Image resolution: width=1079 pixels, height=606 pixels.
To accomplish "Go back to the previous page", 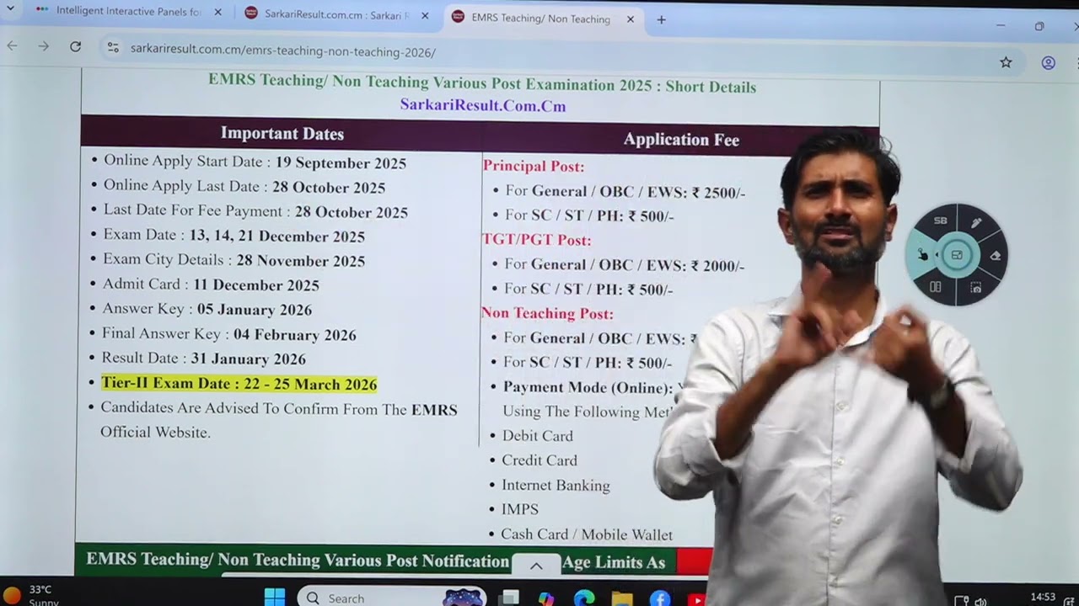I will point(12,47).
